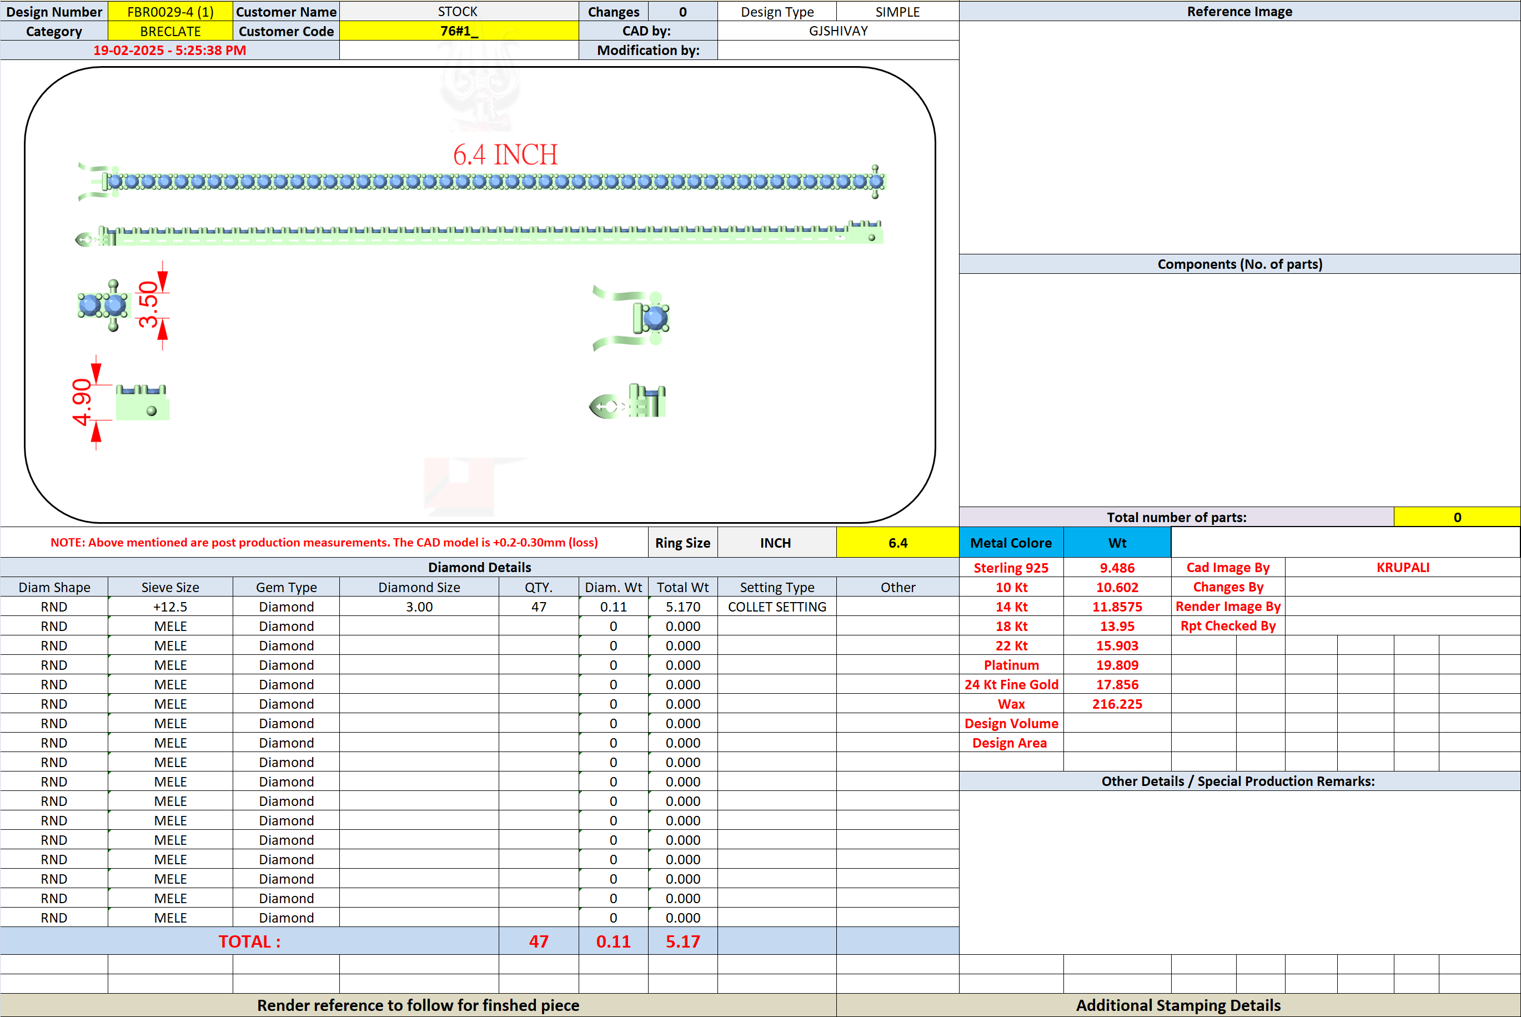Click the 3.50 width dimension label
This screenshot has height=1017, width=1521.
(148, 304)
